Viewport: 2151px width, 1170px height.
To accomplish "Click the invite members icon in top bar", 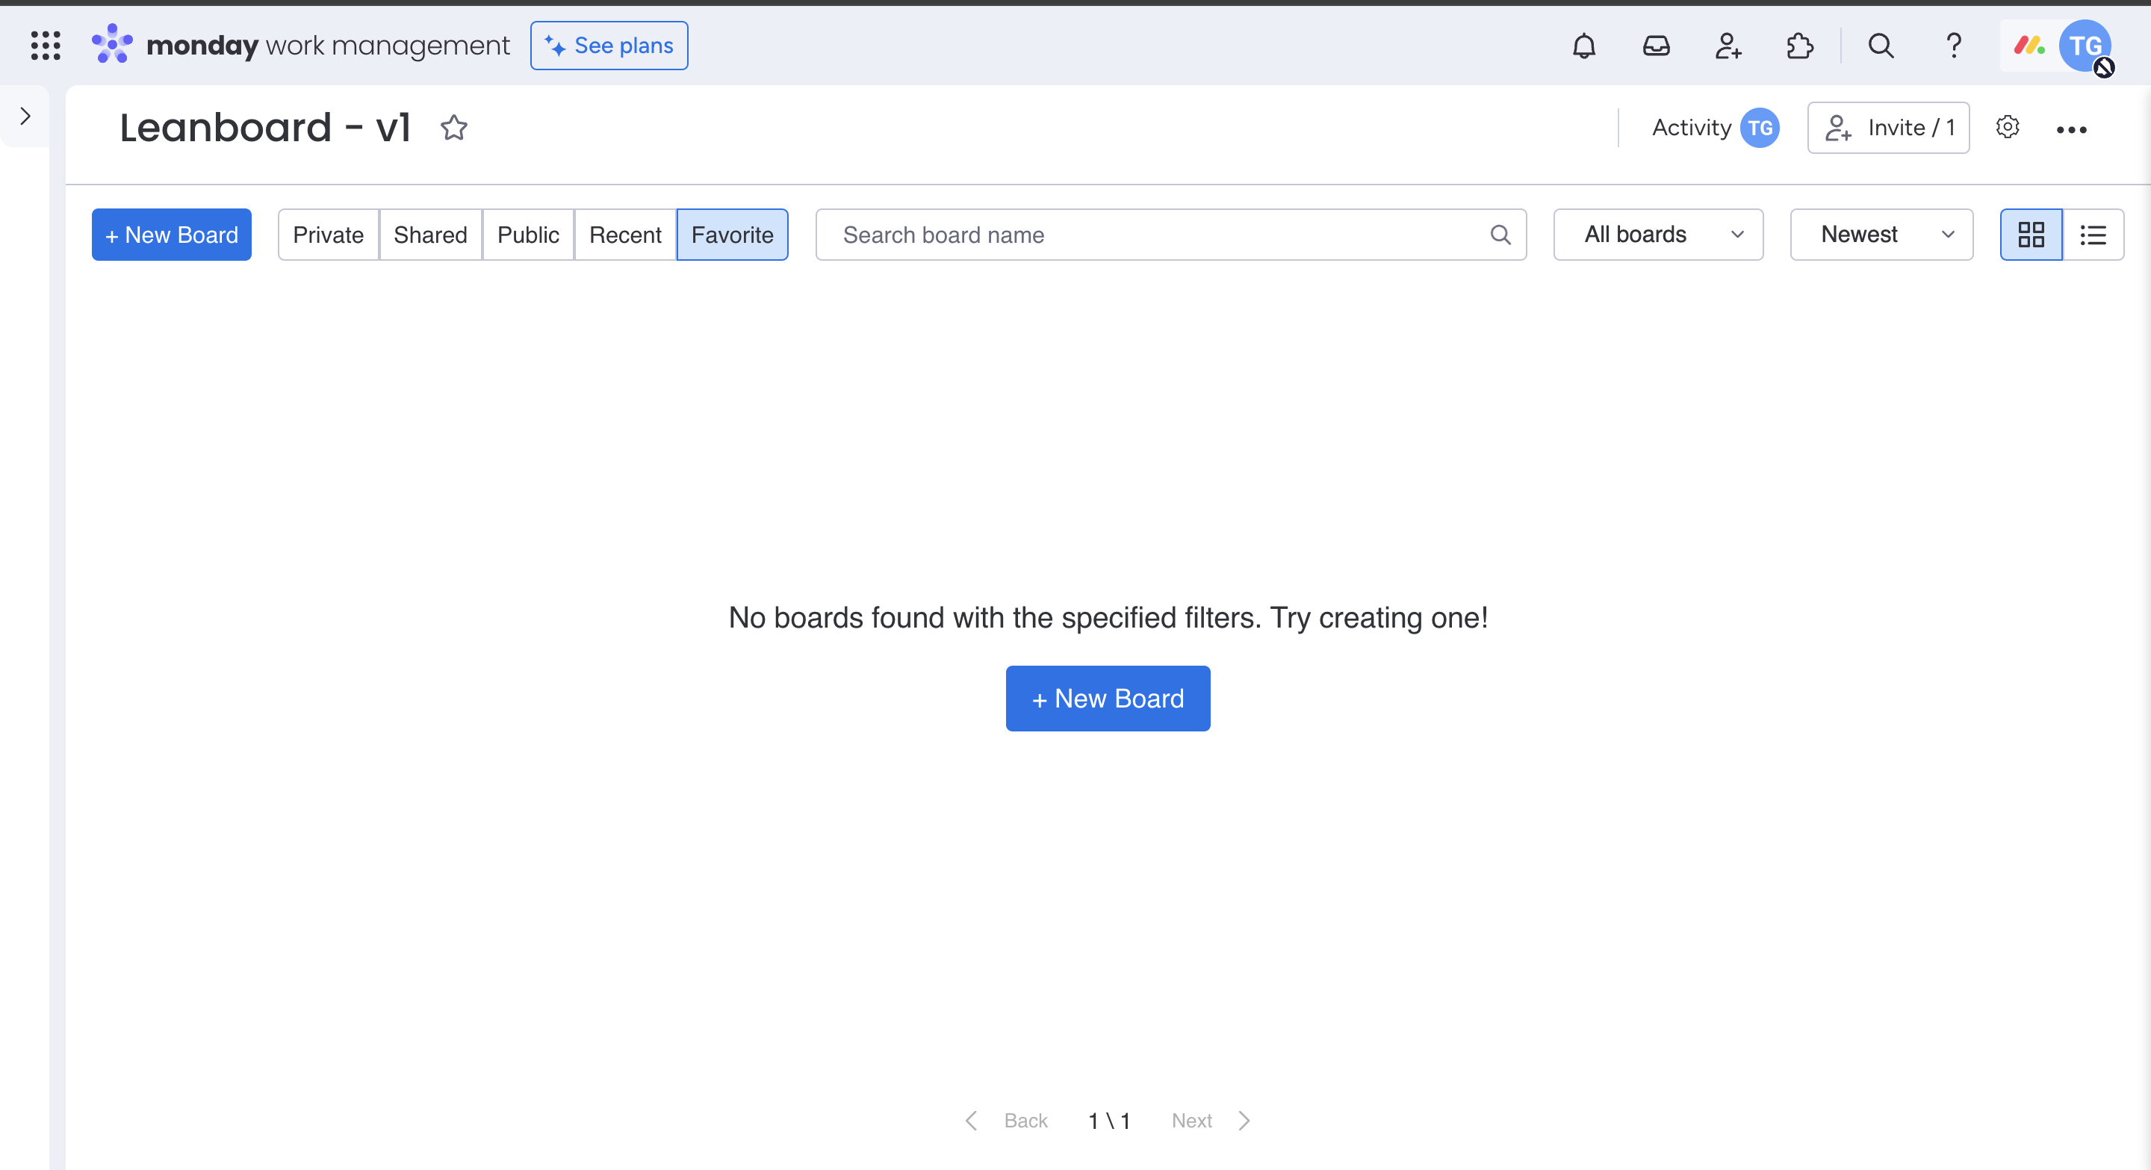I will pyautogui.click(x=1728, y=46).
